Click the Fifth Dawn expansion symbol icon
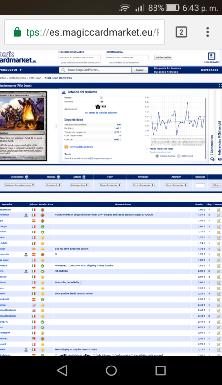222x385 pixels. point(98,106)
